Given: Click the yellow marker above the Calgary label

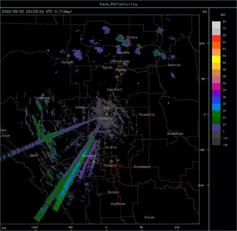Looking at the screenshot, I should [111, 162].
